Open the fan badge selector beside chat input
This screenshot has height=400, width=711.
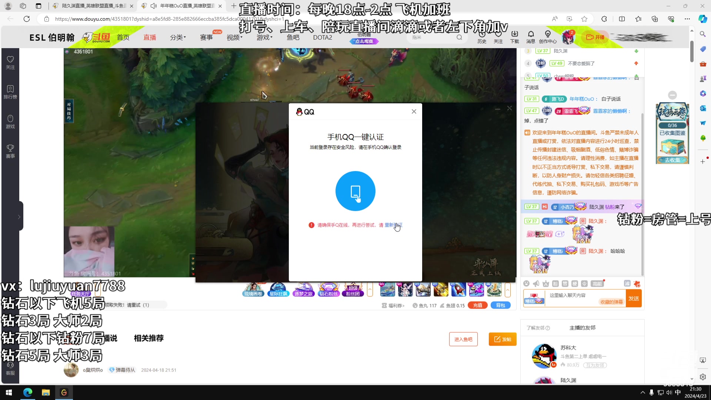(534, 299)
